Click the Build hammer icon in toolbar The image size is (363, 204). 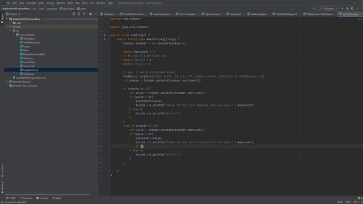tap(314, 8)
